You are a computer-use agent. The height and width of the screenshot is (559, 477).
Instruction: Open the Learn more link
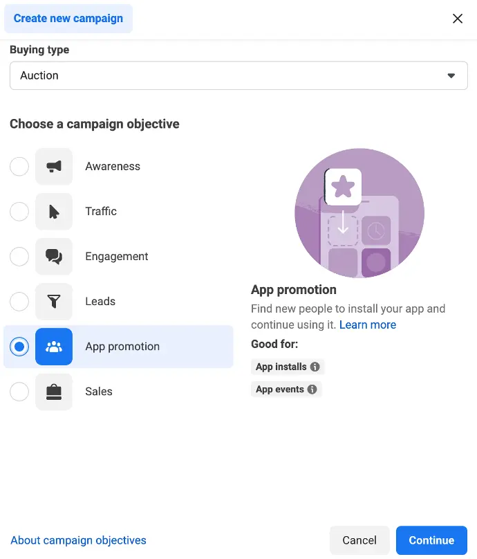click(368, 324)
